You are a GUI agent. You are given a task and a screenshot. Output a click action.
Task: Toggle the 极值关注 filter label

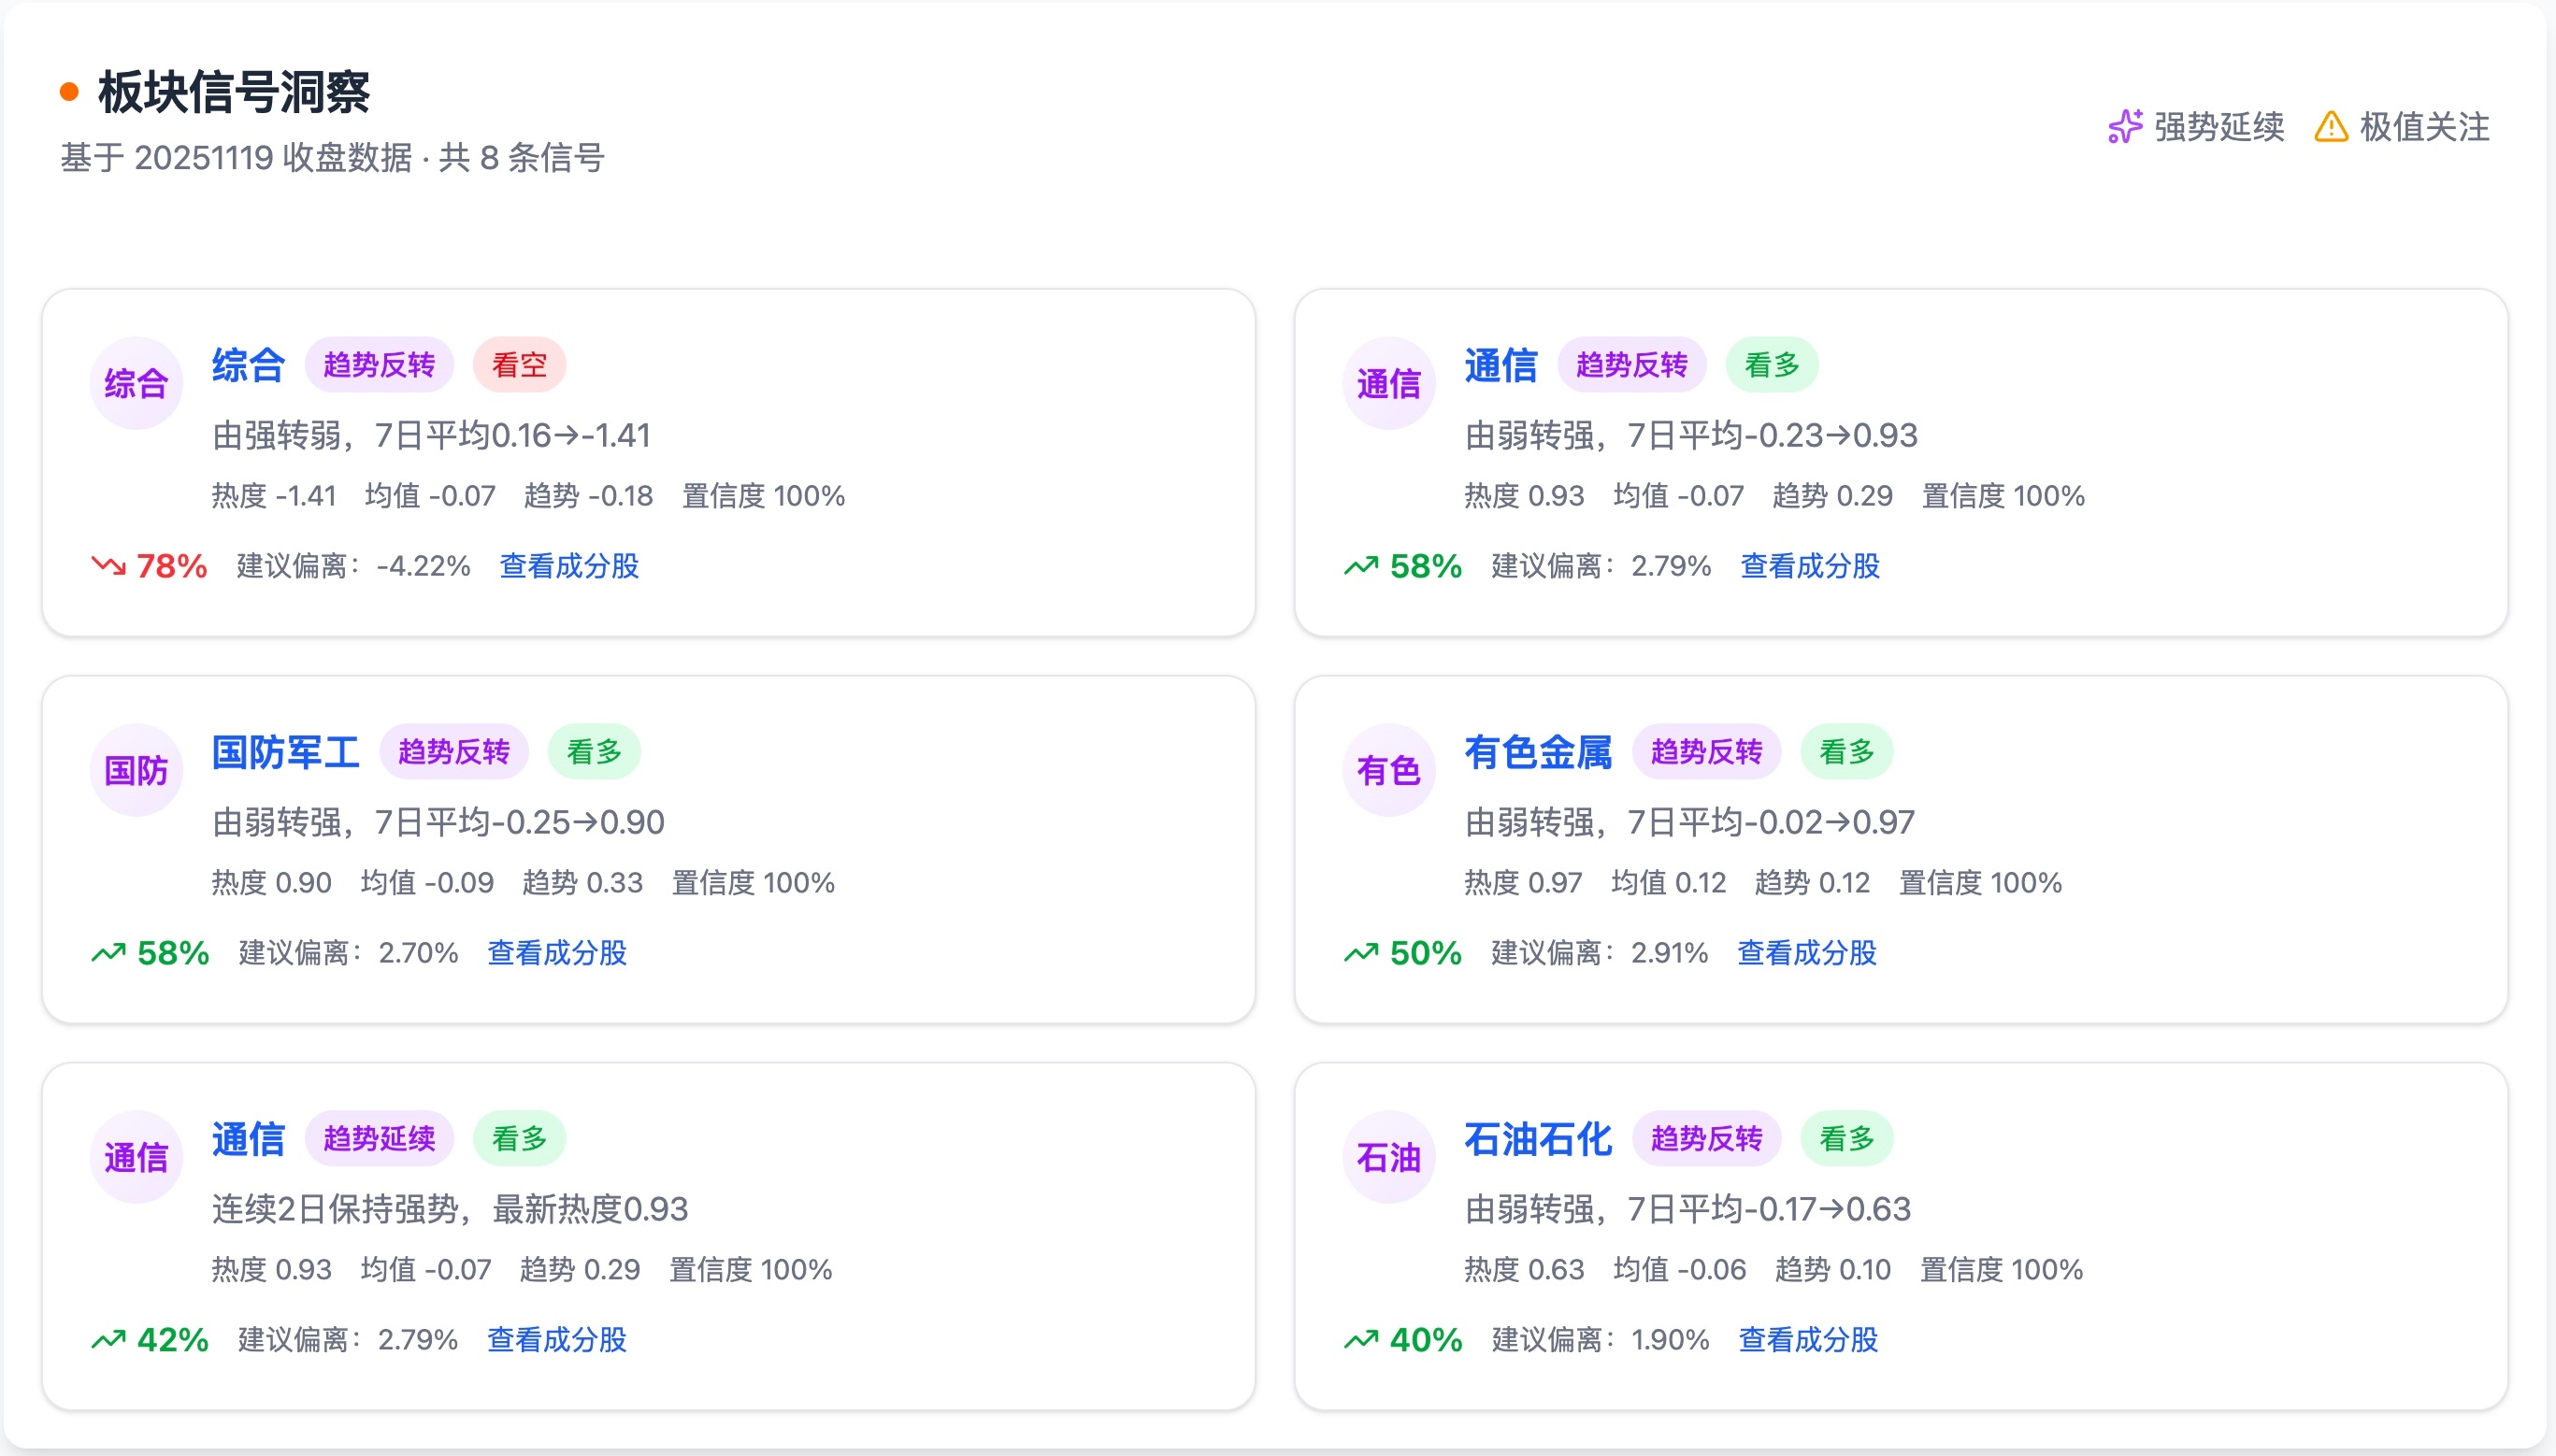click(2424, 127)
